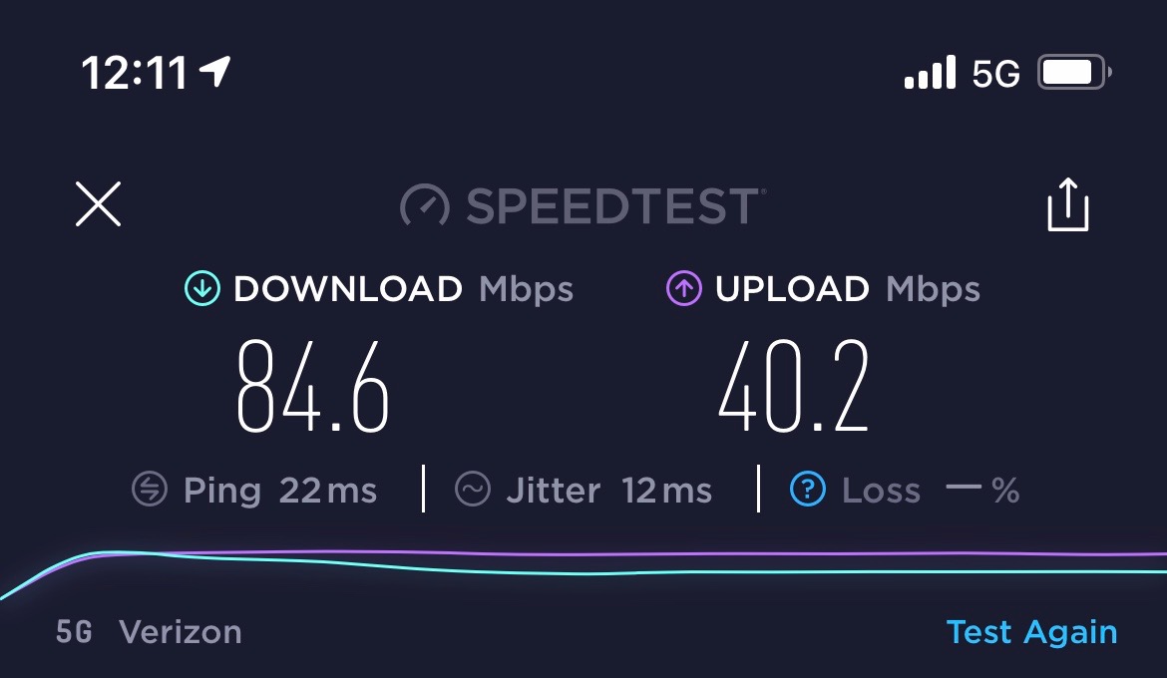
Task: Tap the teal download arrow icon
Action: pyautogui.click(x=202, y=289)
